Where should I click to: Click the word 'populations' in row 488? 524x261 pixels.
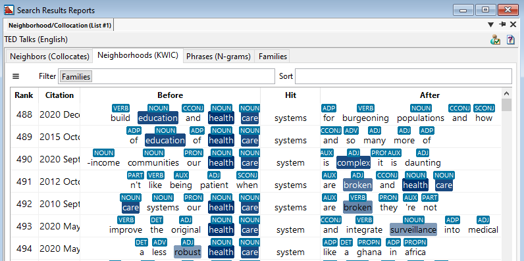[x=421, y=118]
